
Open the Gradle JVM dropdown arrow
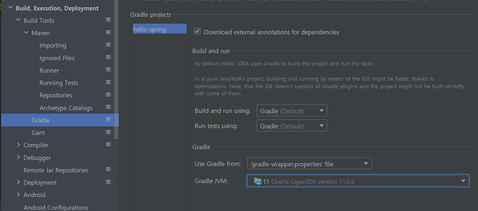click(463, 181)
